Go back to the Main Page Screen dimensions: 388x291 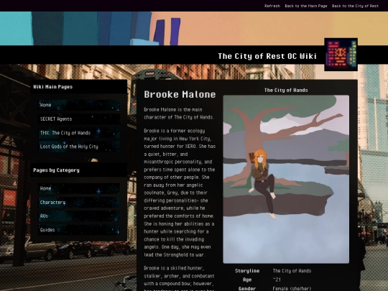pos(306,6)
